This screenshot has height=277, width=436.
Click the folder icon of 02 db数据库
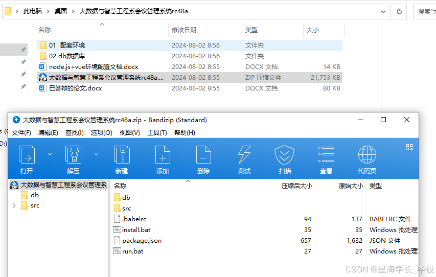(43, 56)
